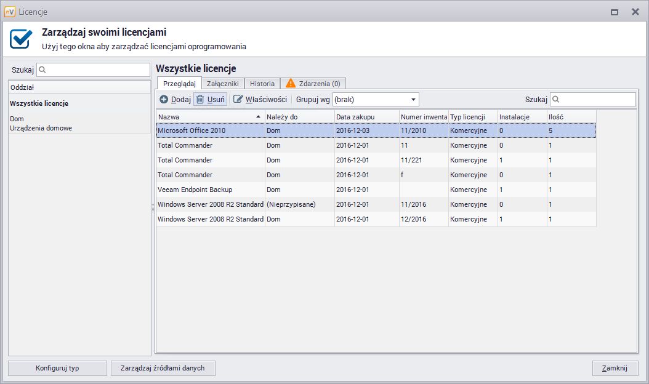The height and width of the screenshot is (384, 649).
Task: Click the Zamknij button
Action: point(615,368)
